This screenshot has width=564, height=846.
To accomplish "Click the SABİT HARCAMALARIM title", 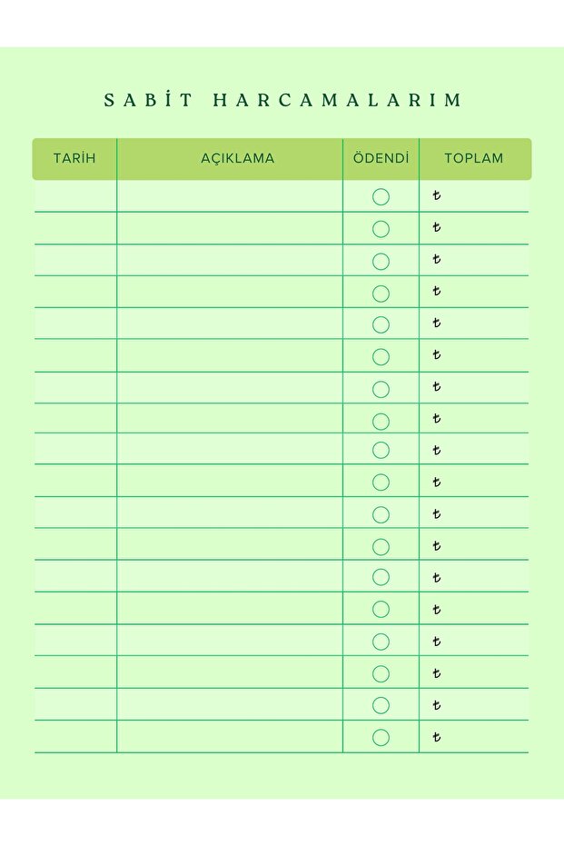I will (x=282, y=100).
